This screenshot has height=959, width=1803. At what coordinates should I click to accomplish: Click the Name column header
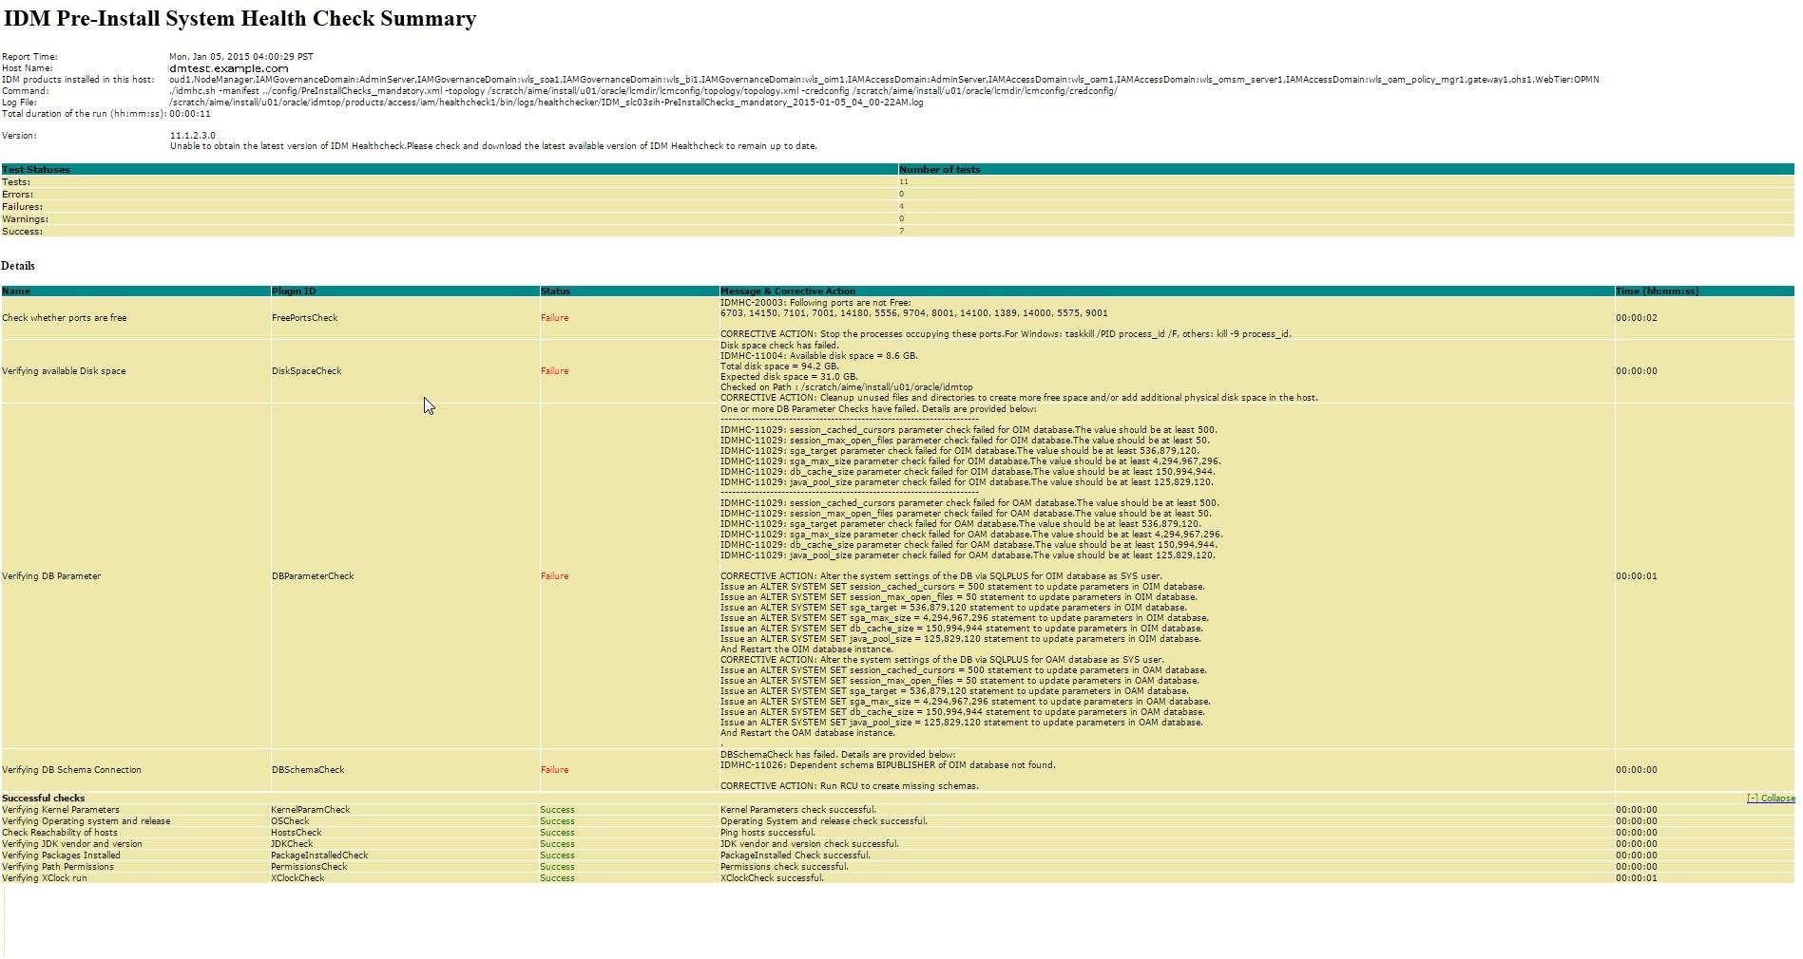[16, 291]
